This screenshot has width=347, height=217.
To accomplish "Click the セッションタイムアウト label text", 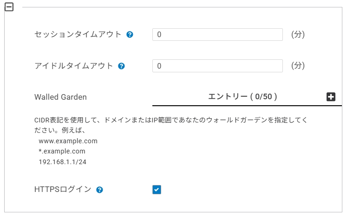I will pyautogui.click(x=78, y=34).
